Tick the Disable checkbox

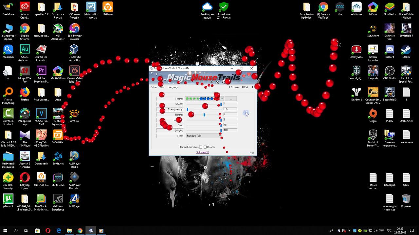[205, 147]
